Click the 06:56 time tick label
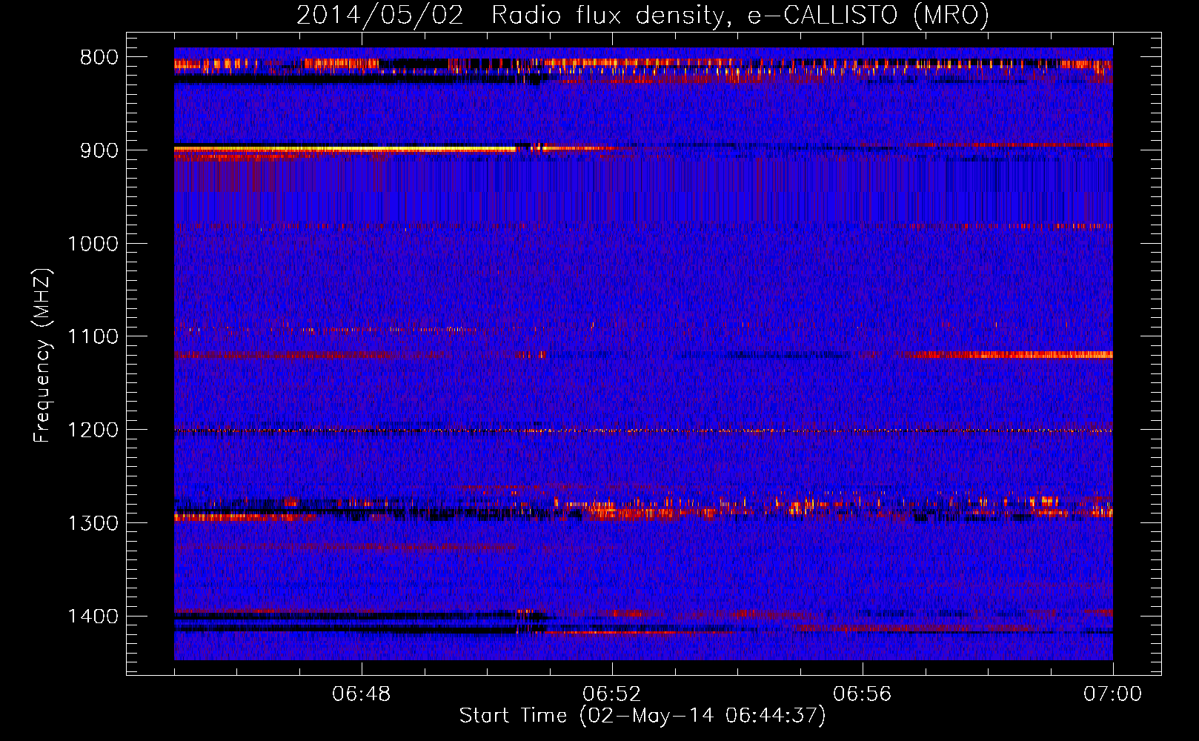 (863, 694)
